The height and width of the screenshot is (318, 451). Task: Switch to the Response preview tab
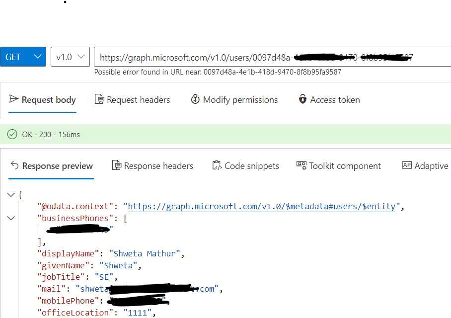[x=51, y=166]
